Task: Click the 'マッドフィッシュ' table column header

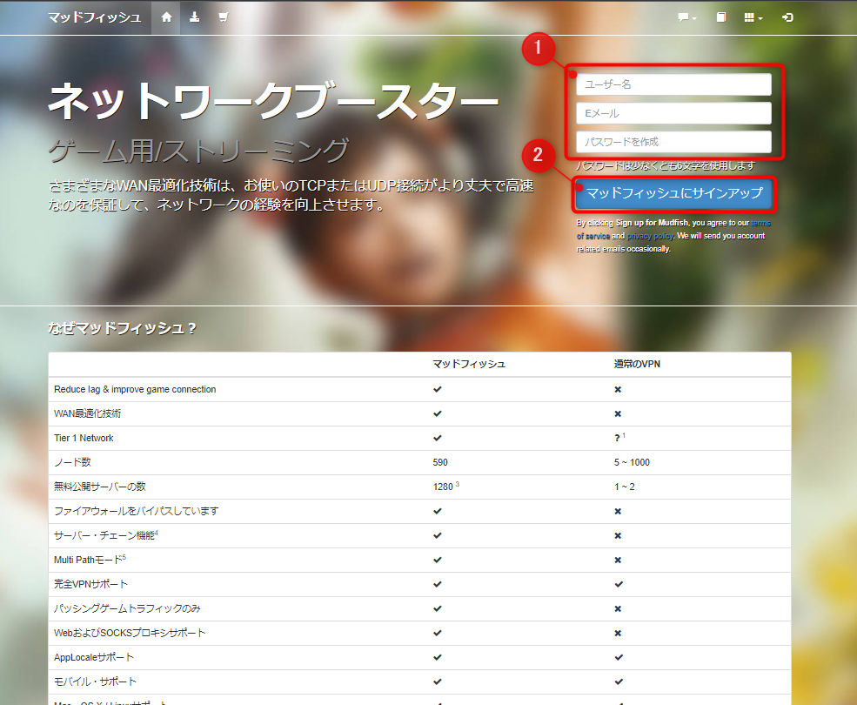Action: [x=469, y=364]
